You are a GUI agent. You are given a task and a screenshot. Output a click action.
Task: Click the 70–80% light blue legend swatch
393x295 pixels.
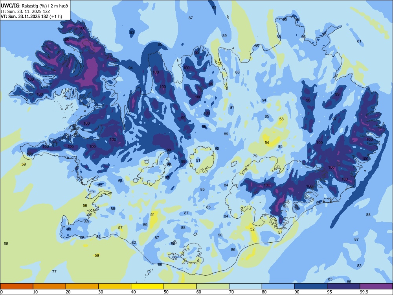pyautogui.click(x=246, y=286)
